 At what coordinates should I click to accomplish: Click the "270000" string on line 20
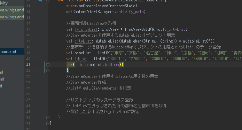137,59
